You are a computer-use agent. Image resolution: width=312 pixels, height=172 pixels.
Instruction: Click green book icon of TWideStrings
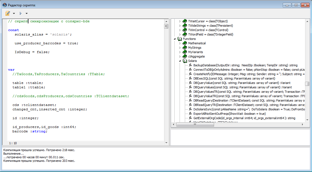tap(185, 25)
